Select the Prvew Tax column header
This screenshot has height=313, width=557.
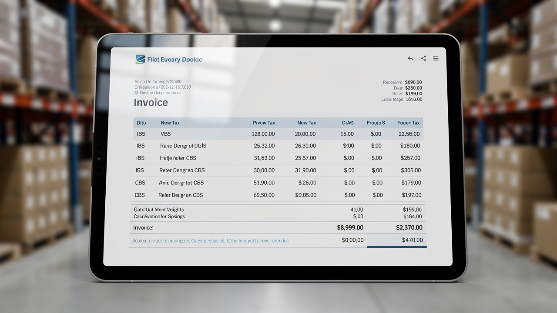264,123
